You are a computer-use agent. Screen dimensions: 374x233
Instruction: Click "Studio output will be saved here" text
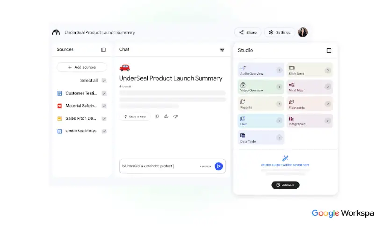click(285, 165)
